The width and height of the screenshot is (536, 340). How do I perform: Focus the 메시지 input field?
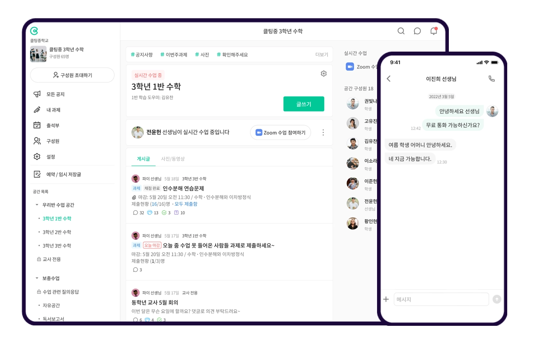coord(441,299)
